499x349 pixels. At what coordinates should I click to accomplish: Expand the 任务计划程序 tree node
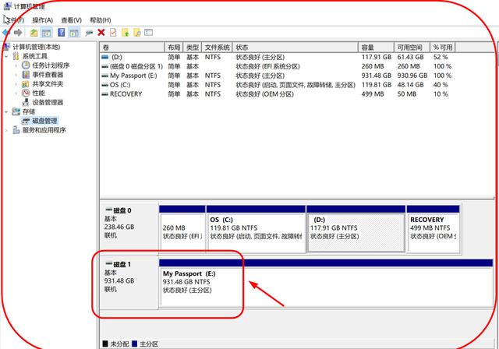16,65
